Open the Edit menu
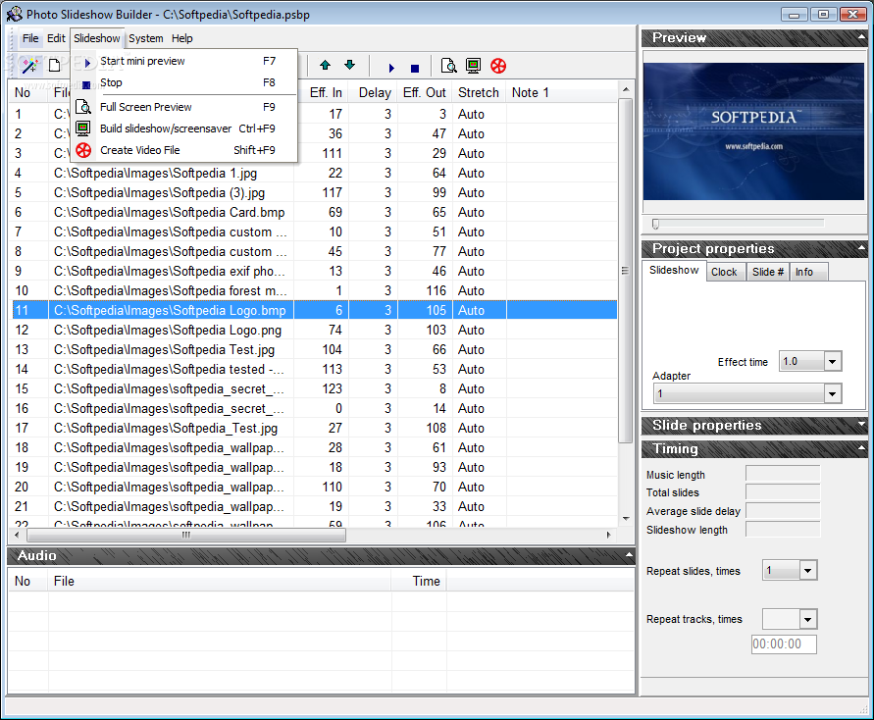874x720 pixels. pyautogui.click(x=56, y=38)
